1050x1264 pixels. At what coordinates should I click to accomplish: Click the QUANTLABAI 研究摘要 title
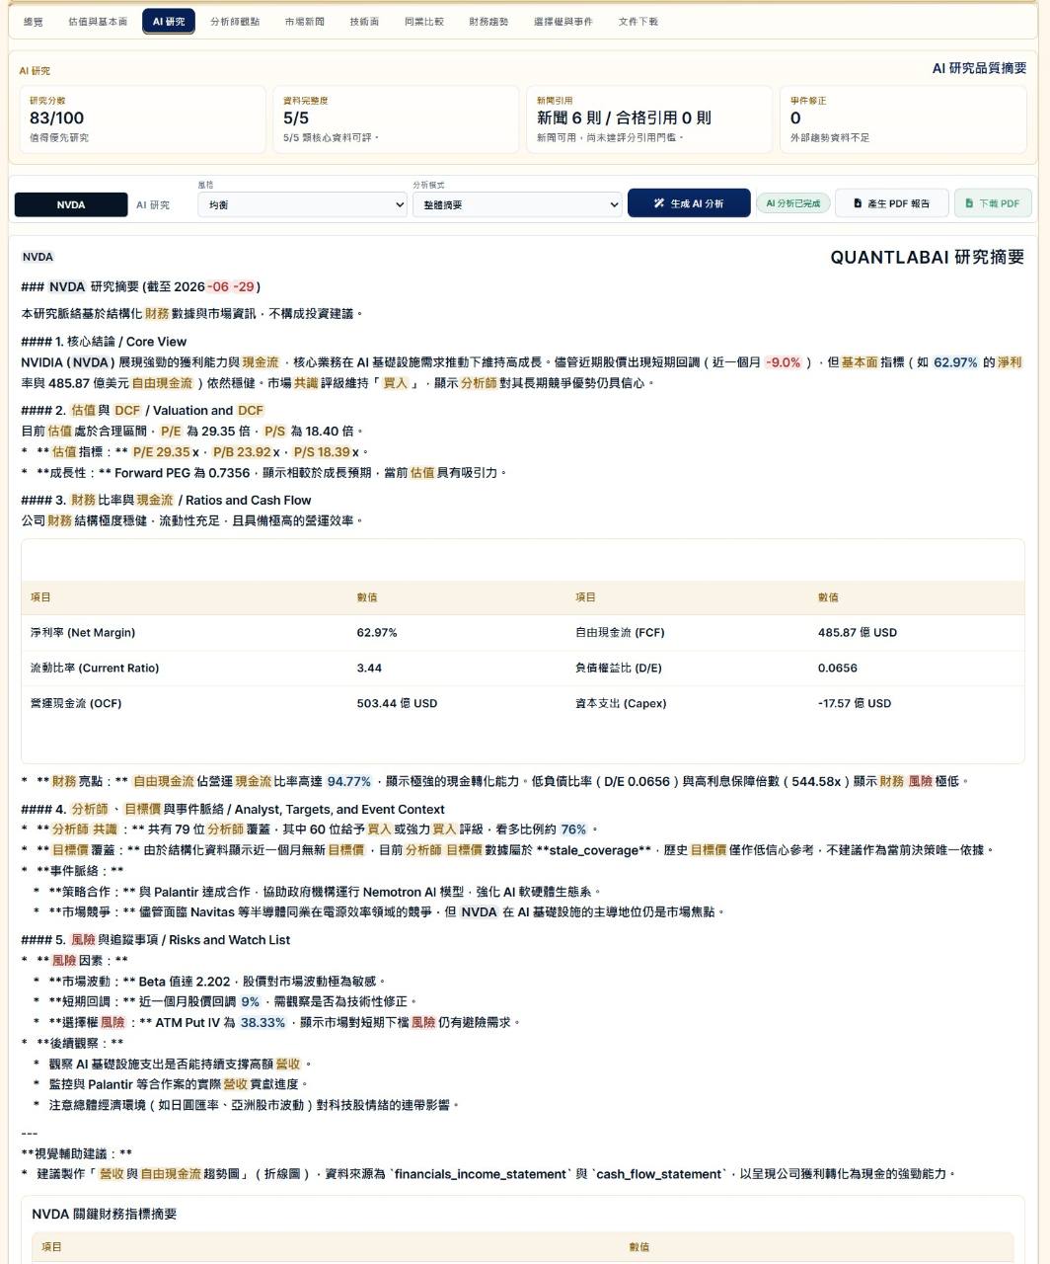coord(928,257)
